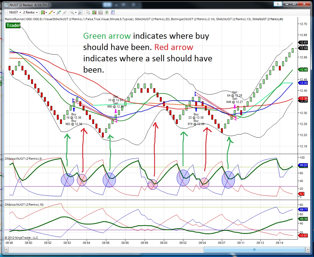
Task: Click the red 12.36 price marker
Action: pyautogui.click(x=303, y=98)
